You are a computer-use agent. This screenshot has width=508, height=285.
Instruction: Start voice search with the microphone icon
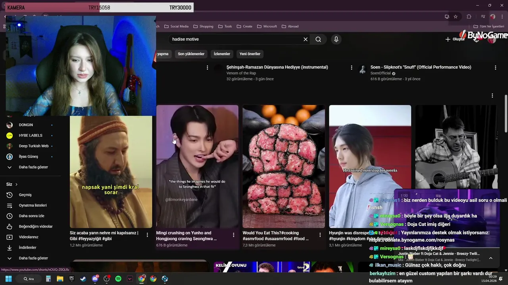coord(336,39)
